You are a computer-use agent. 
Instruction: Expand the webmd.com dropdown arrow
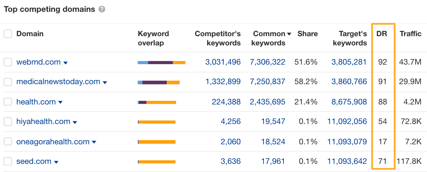[66, 63]
